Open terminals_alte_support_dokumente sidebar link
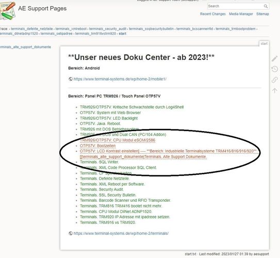 (x=26, y=47)
